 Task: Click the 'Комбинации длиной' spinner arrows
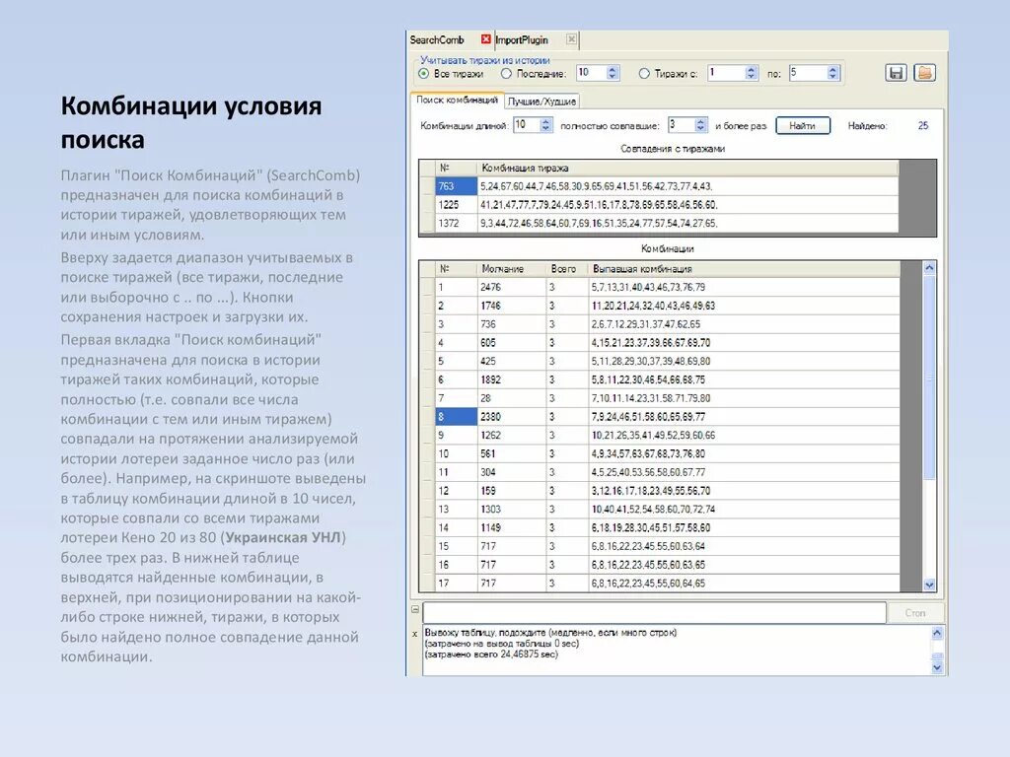(x=546, y=125)
